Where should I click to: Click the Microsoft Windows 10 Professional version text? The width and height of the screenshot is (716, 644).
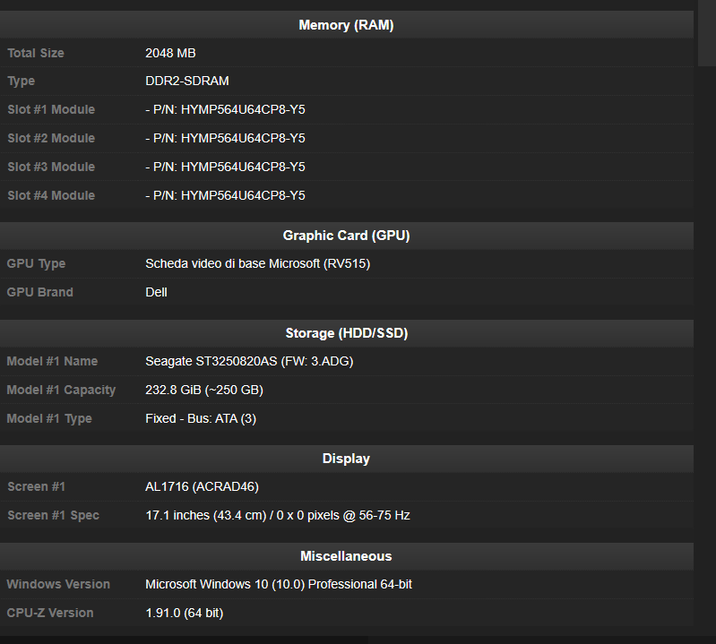click(279, 584)
